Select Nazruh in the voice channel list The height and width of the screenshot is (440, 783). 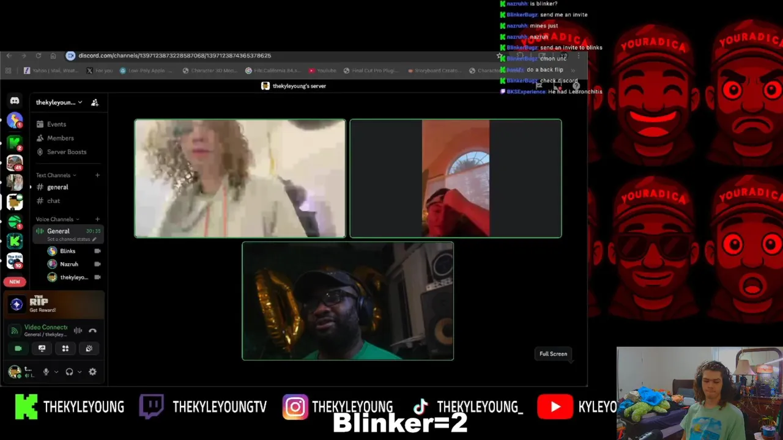pyautogui.click(x=69, y=264)
